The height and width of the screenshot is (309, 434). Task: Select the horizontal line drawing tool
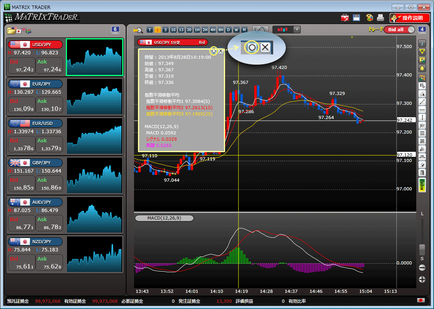point(422,110)
